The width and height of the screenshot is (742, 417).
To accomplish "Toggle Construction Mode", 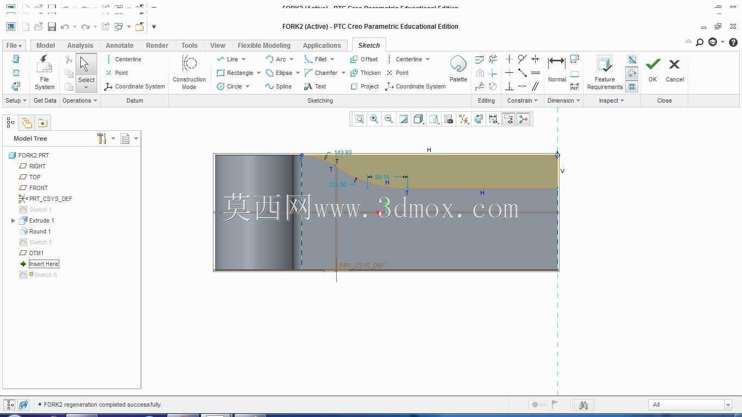I will (189, 72).
